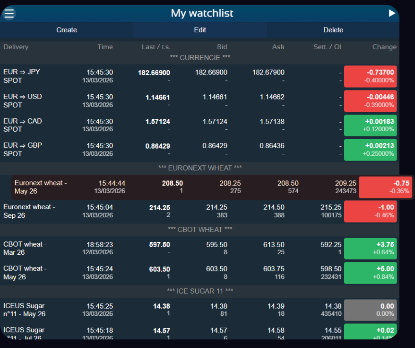Click the grey 0.00 change badge

[x=370, y=310]
